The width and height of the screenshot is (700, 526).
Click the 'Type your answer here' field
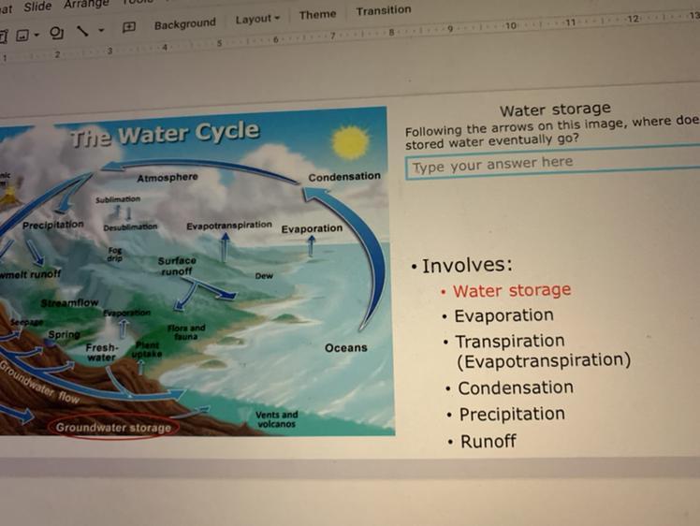tap(553, 164)
